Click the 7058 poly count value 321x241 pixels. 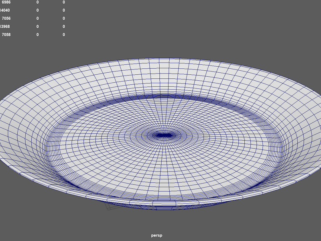pyautogui.click(x=6, y=35)
